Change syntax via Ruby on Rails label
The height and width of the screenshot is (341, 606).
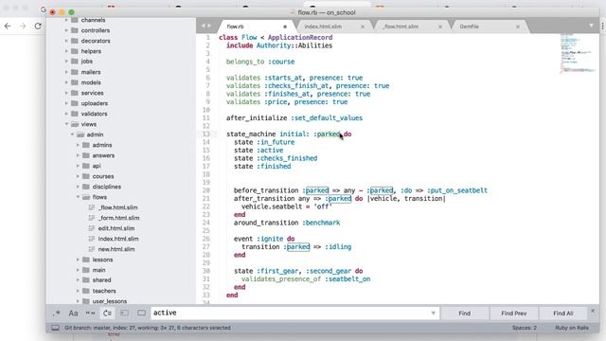tap(572, 328)
